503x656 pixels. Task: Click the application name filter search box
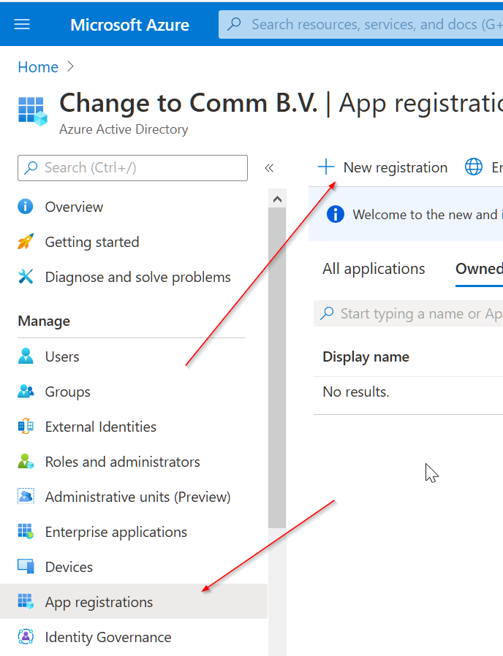pyautogui.click(x=409, y=313)
